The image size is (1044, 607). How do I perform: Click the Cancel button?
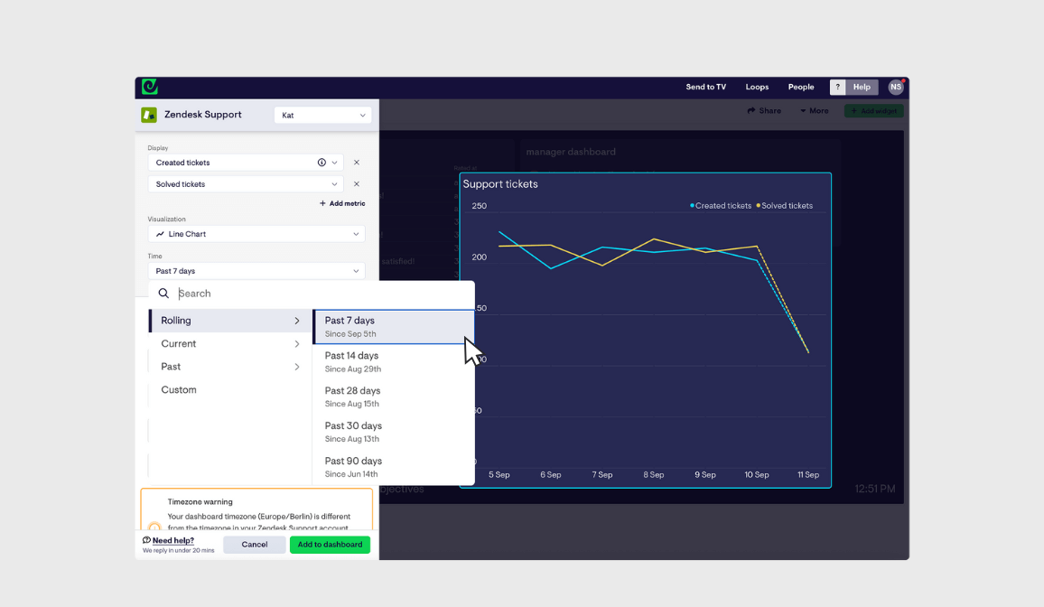[x=255, y=545]
